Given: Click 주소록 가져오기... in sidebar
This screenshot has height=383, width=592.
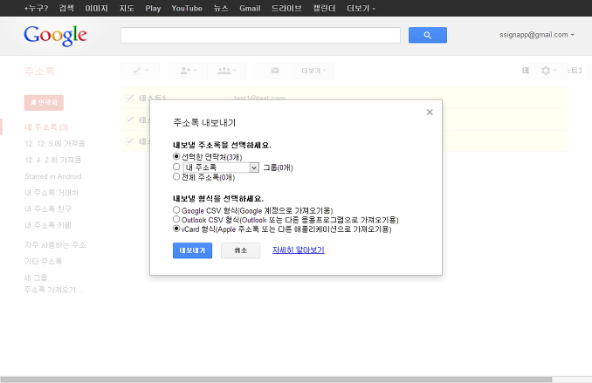Looking at the screenshot, I should [x=53, y=290].
